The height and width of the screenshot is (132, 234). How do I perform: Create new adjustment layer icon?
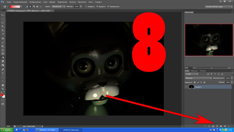pos(217,126)
